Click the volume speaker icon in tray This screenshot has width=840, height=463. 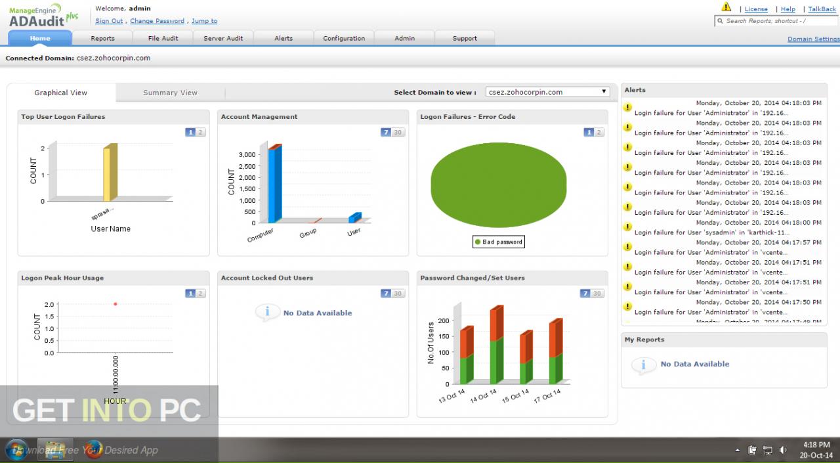tap(783, 450)
